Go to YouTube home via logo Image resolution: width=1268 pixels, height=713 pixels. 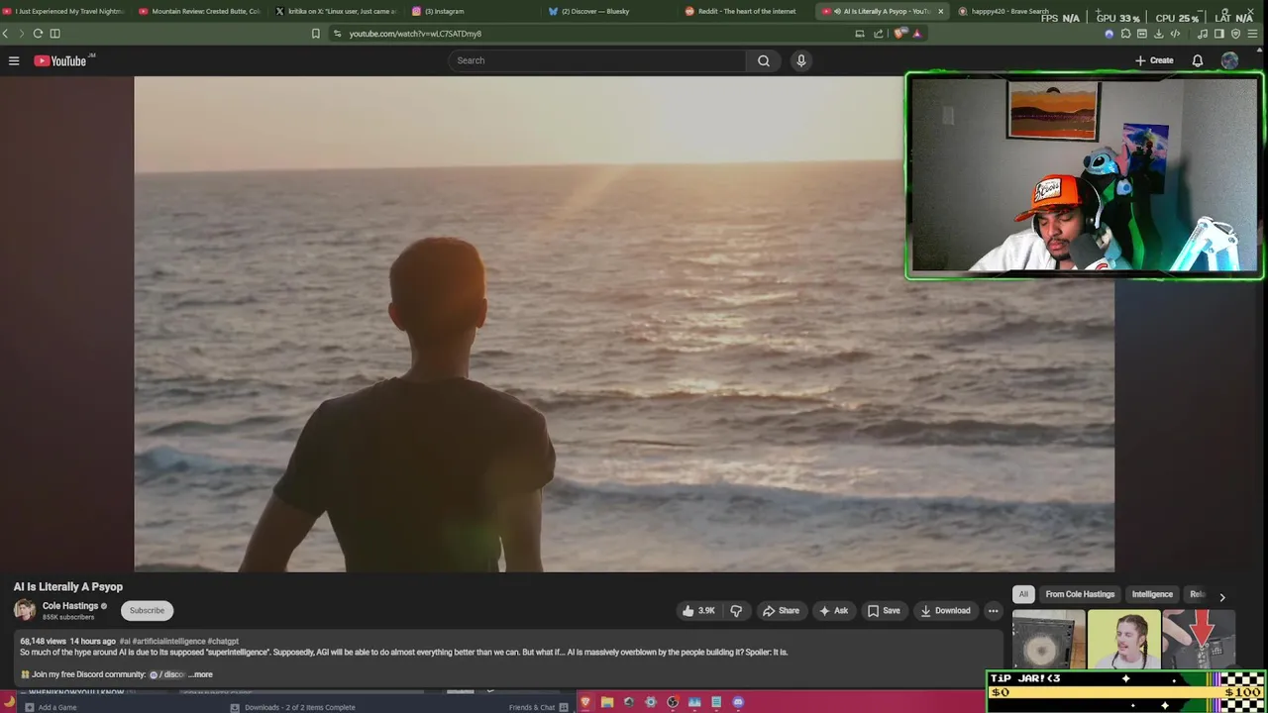click(60, 60)
